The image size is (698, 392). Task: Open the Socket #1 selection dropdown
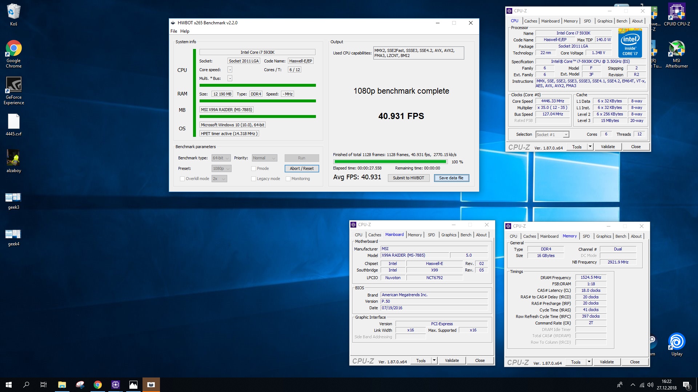coord(552,135)
